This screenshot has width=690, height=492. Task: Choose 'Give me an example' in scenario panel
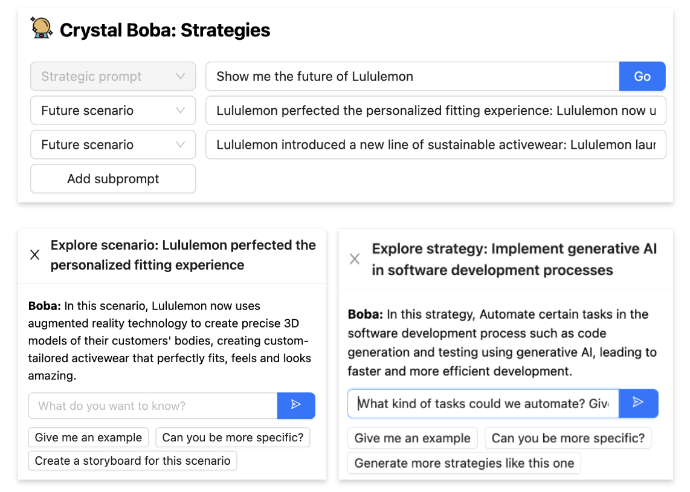pos(88,438)
